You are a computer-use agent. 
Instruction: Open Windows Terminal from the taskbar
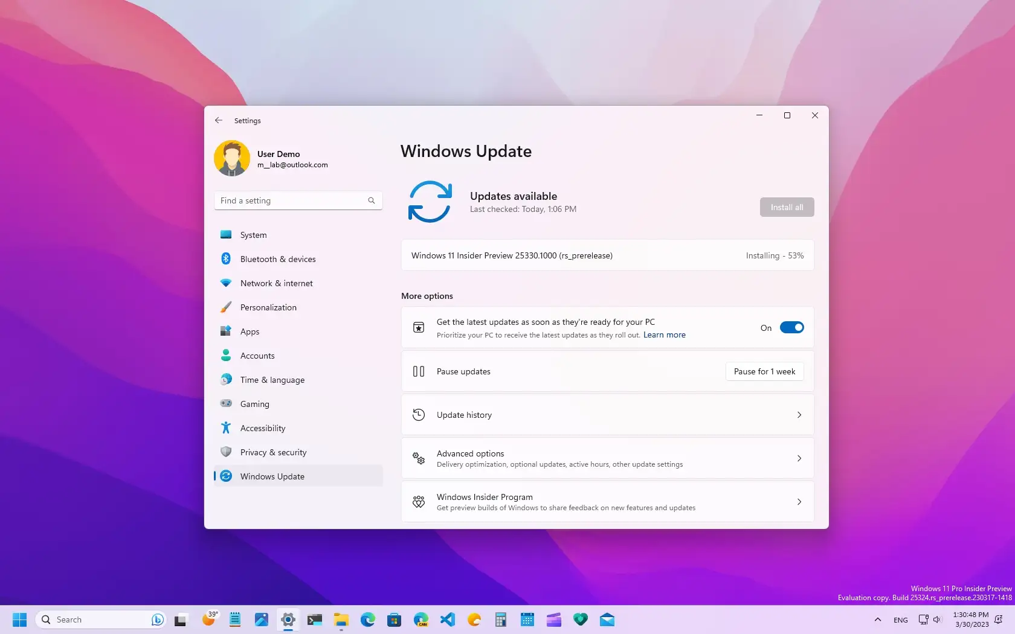(x=315, y=620)
